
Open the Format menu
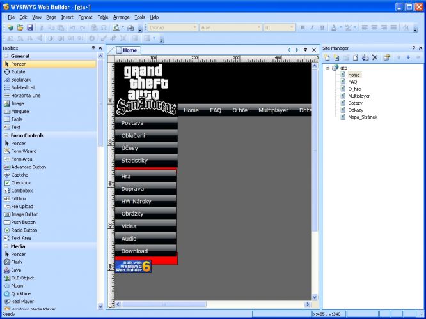click(x=85, y=17)
